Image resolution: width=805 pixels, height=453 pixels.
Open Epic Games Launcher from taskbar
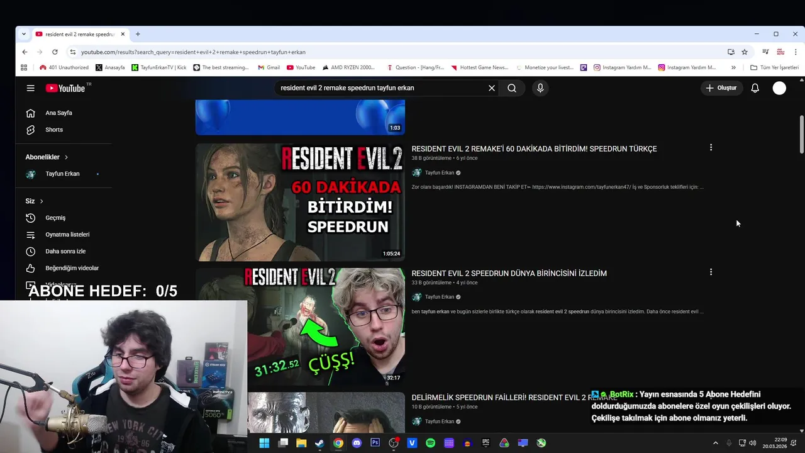(486, 443)
